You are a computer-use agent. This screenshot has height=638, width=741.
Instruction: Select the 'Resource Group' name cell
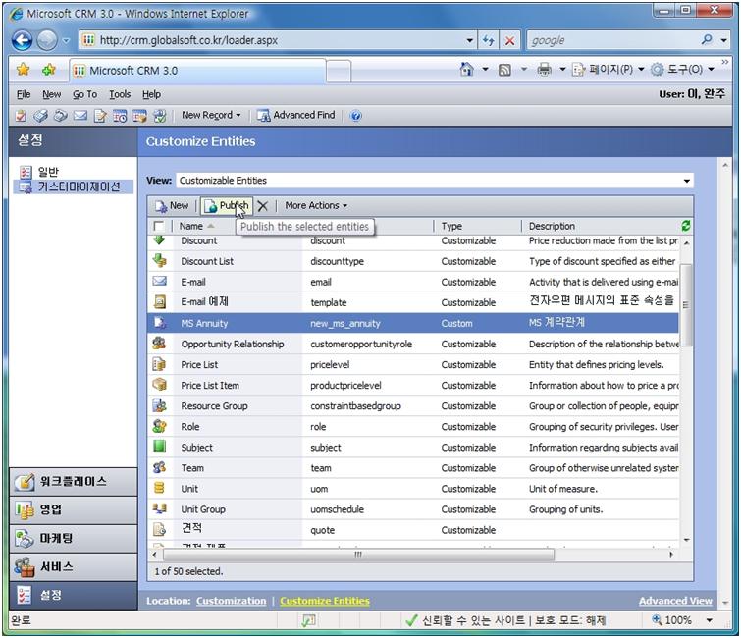[x=214, y=406]
